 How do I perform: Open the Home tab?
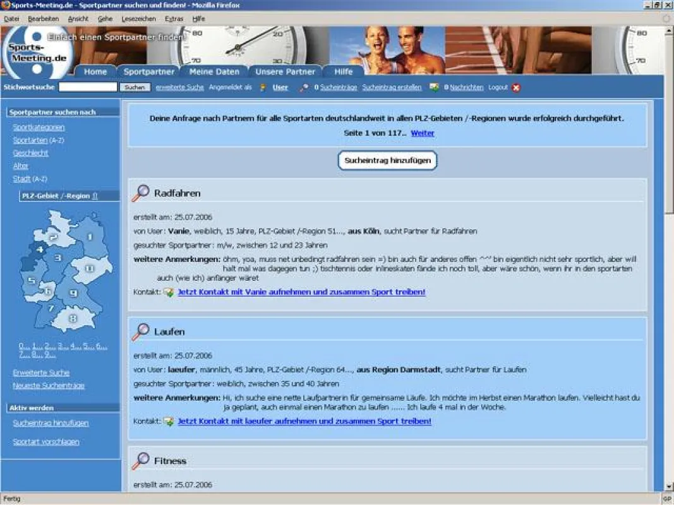point(95,72)
